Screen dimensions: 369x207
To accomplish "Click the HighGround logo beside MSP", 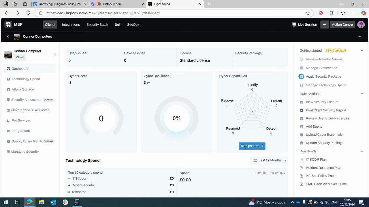I will pos(8,24).
